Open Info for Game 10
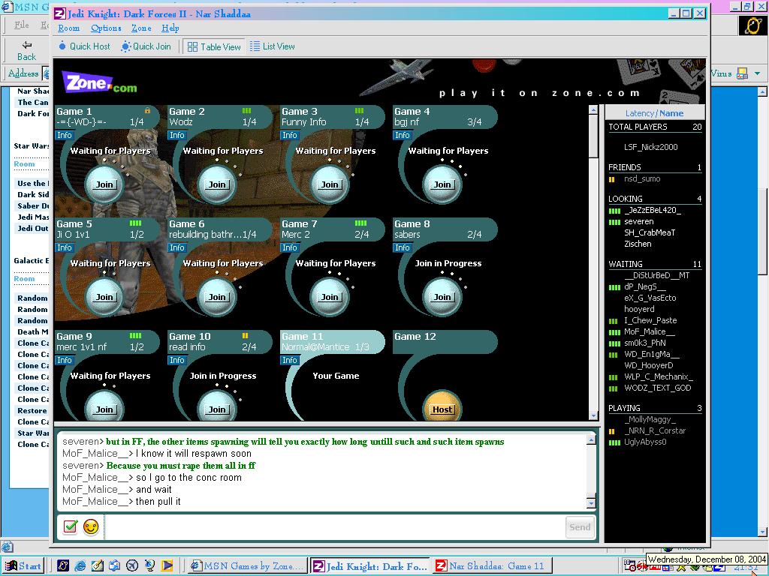This screenshot has width=769, height=576. (x=177, y=361)
